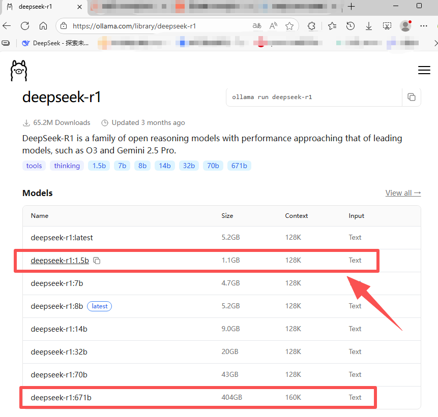
Task: Open the downloads icon
Action: 369,26
